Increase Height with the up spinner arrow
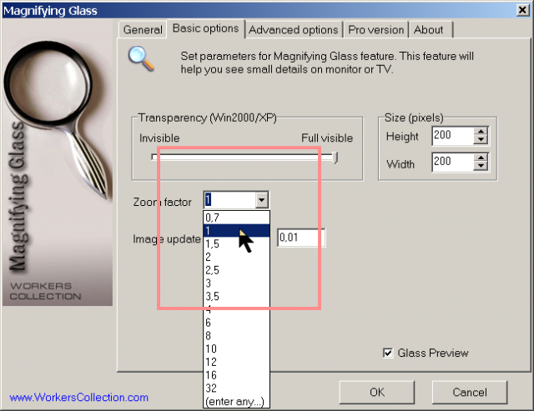534x411 pixels. (x=481, y=132)
